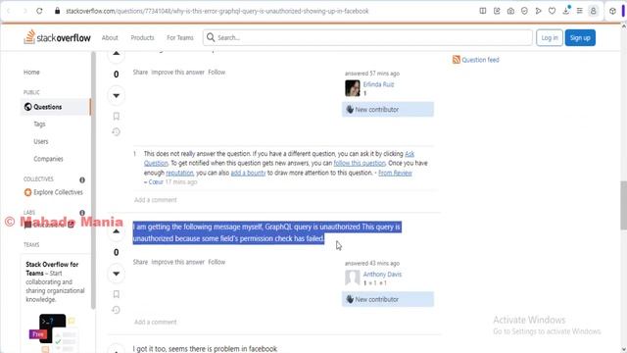Click the browser play icon in toolbar
This screenshot has height=353, width=627.
tap(538, 11)
